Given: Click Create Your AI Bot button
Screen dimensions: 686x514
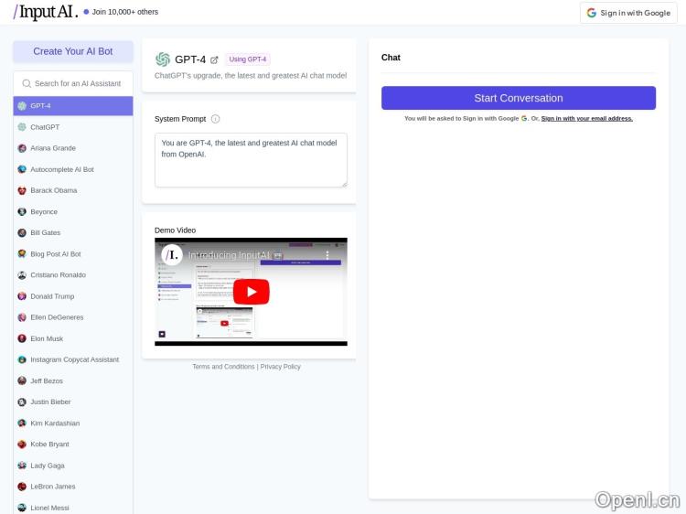Looking at the screenshot, I should 73,51.
